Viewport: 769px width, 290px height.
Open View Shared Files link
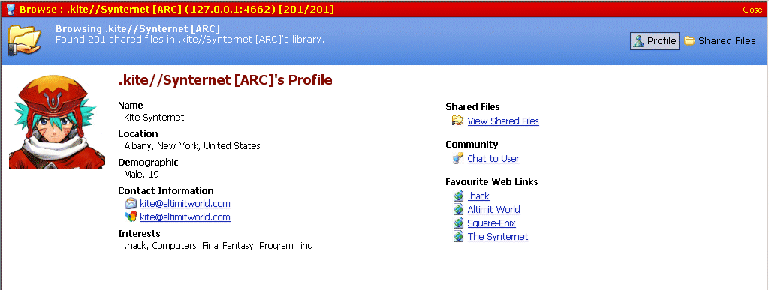click(503, 121)
